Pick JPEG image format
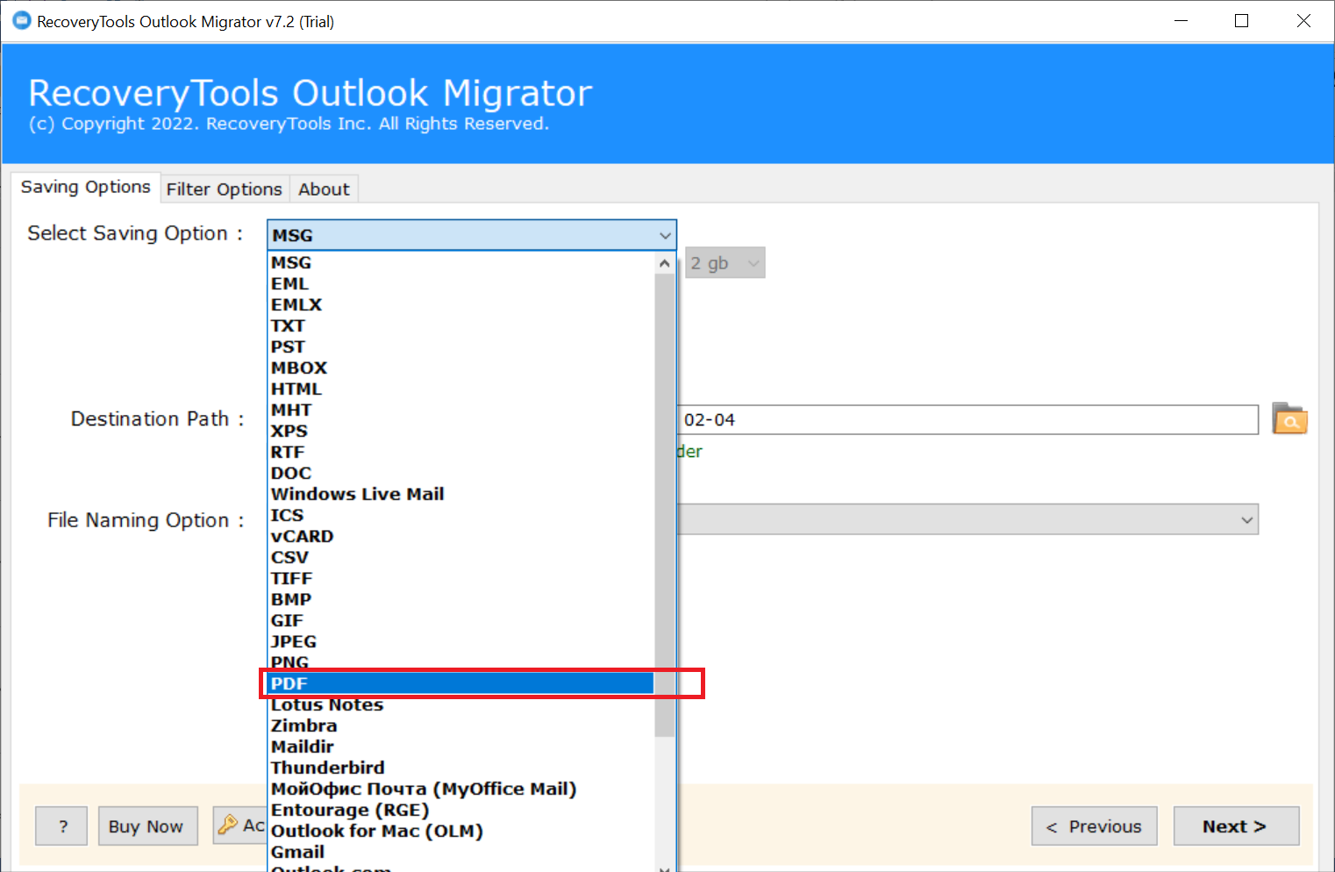 (x=460, y=641)
